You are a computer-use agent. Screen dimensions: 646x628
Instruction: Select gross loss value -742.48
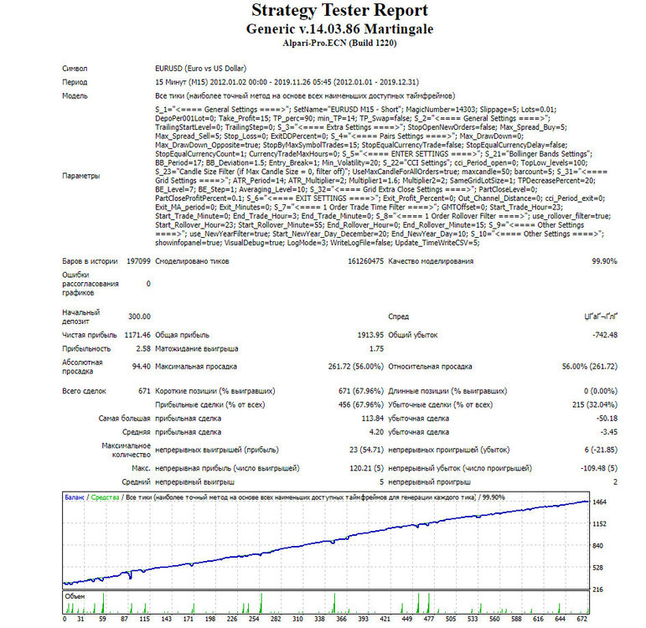click(x=605, y=335)
